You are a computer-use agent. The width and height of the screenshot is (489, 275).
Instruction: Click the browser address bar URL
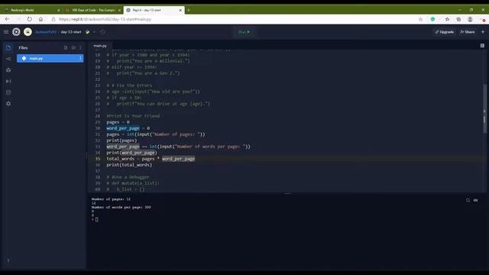(x=105, y=19)
